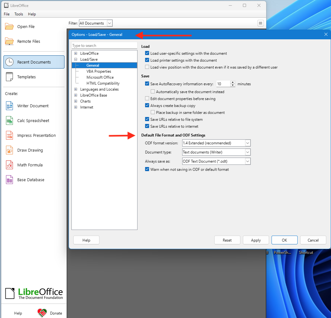The image size is (331, 318).
Task: Decrease AutoRecovery minutes with down arrow
Action: [x=233, y=85]
